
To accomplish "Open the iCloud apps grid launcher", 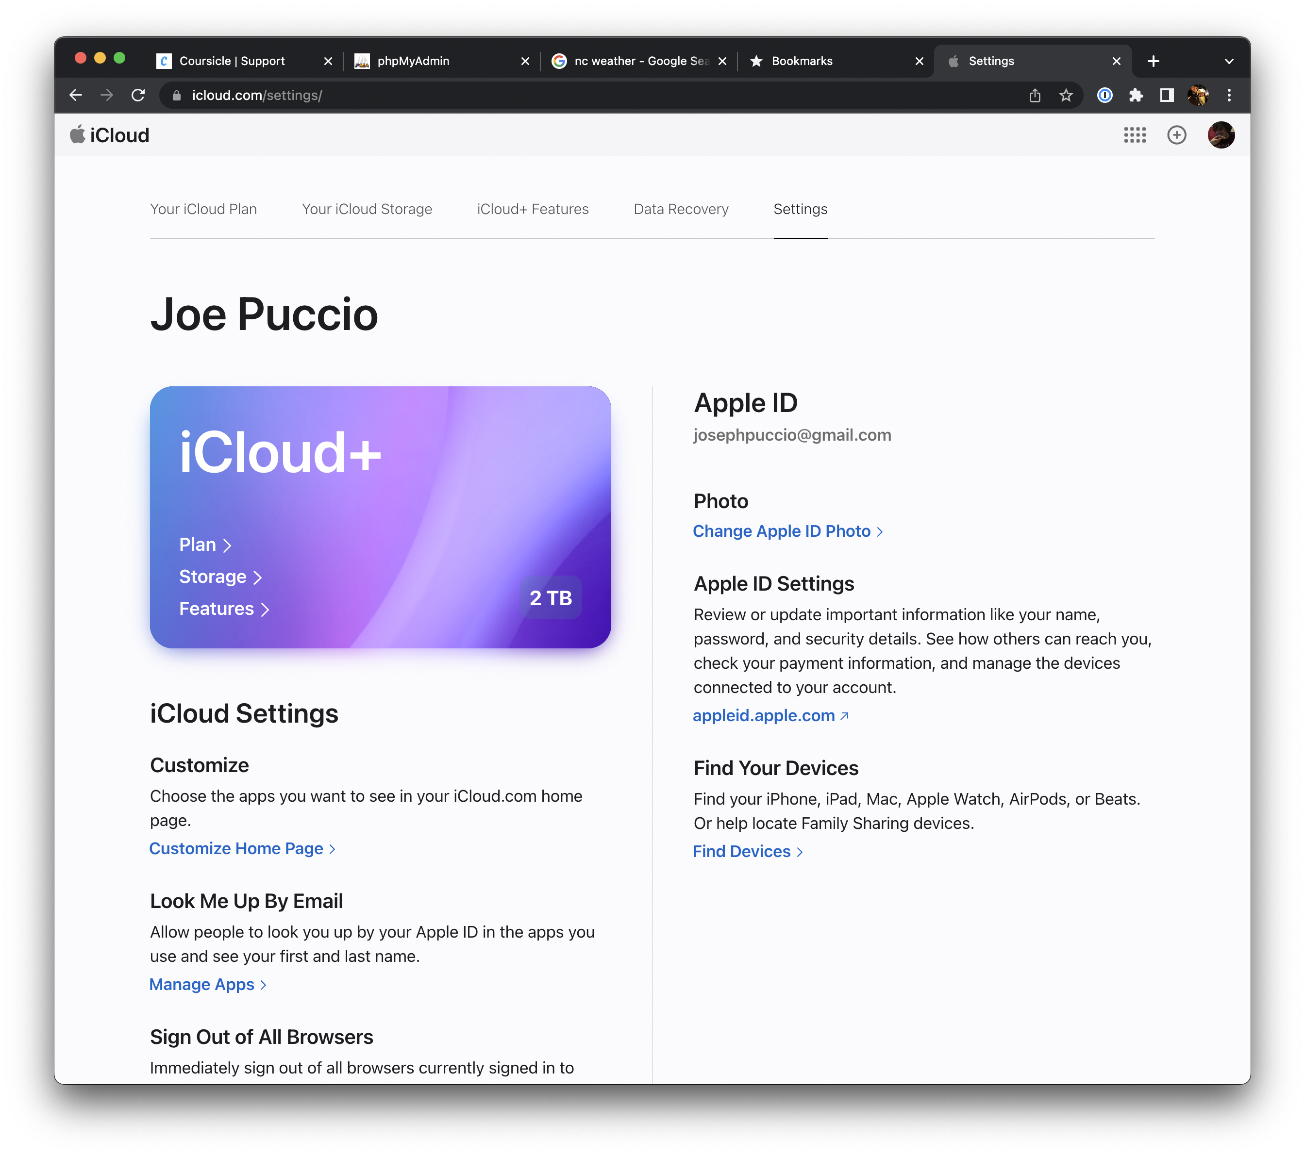I will 1135,135.
